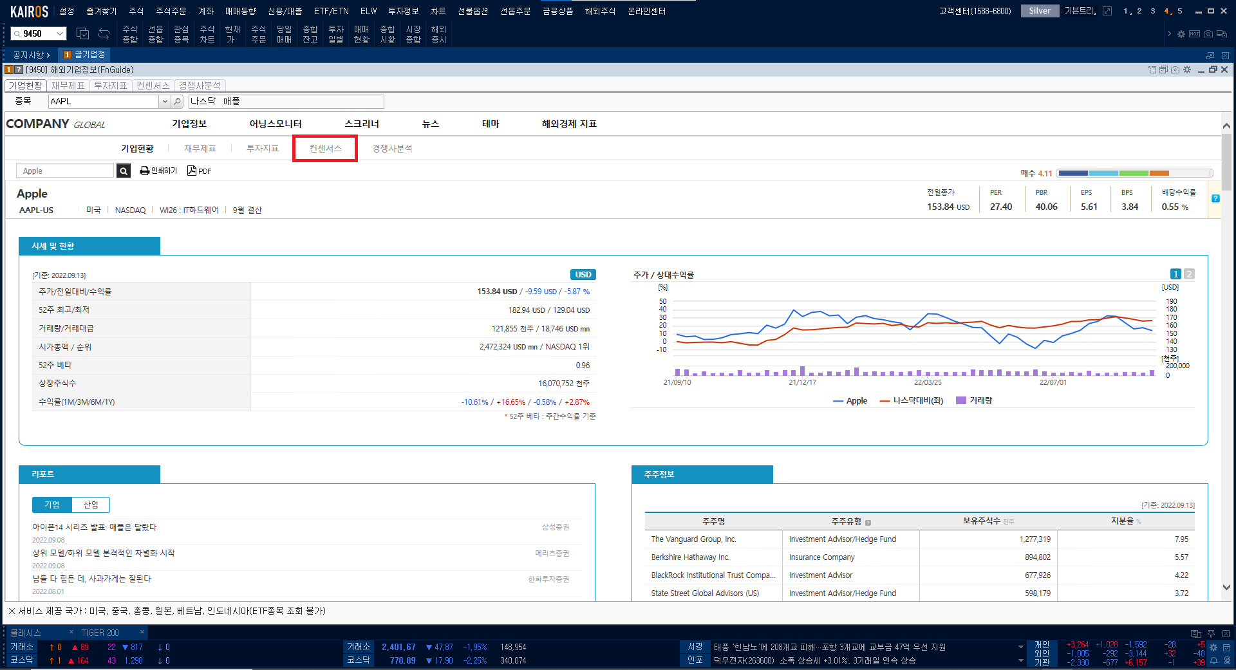The width and height of the screenshot is (1236, 670).
Task: Open report 남들 다 힘든 데, 사과가게는 잘된다
Action: point(91,579)
